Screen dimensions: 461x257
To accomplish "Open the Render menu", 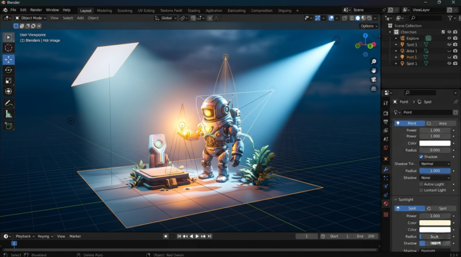I will (x=36, y=10).
